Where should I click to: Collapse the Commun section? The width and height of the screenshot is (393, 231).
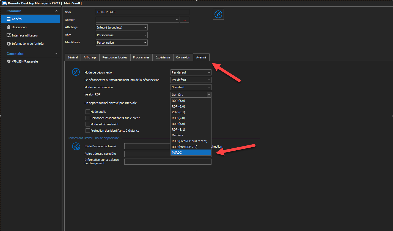click(56, 11)
